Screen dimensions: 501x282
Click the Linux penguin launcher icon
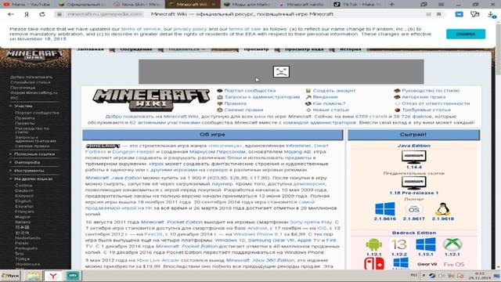[443, 209]
